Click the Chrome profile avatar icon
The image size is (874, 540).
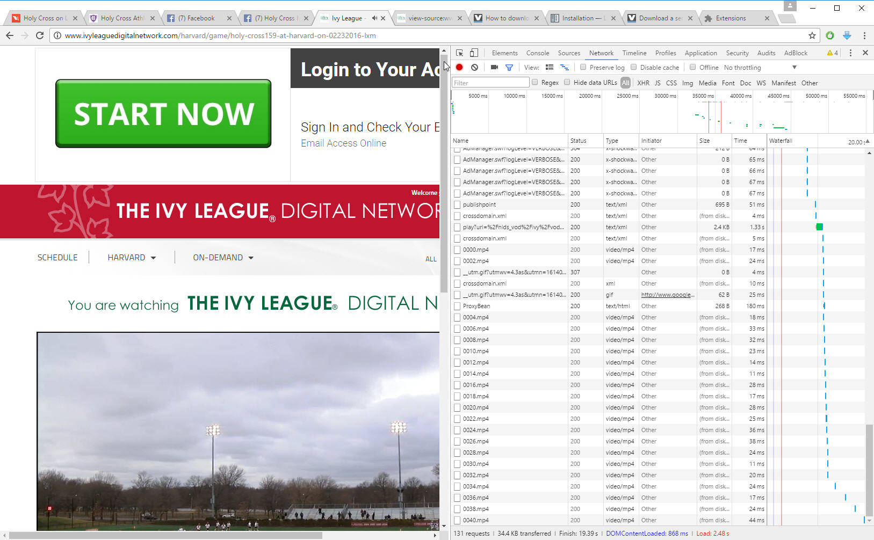[x=790, y=6]
